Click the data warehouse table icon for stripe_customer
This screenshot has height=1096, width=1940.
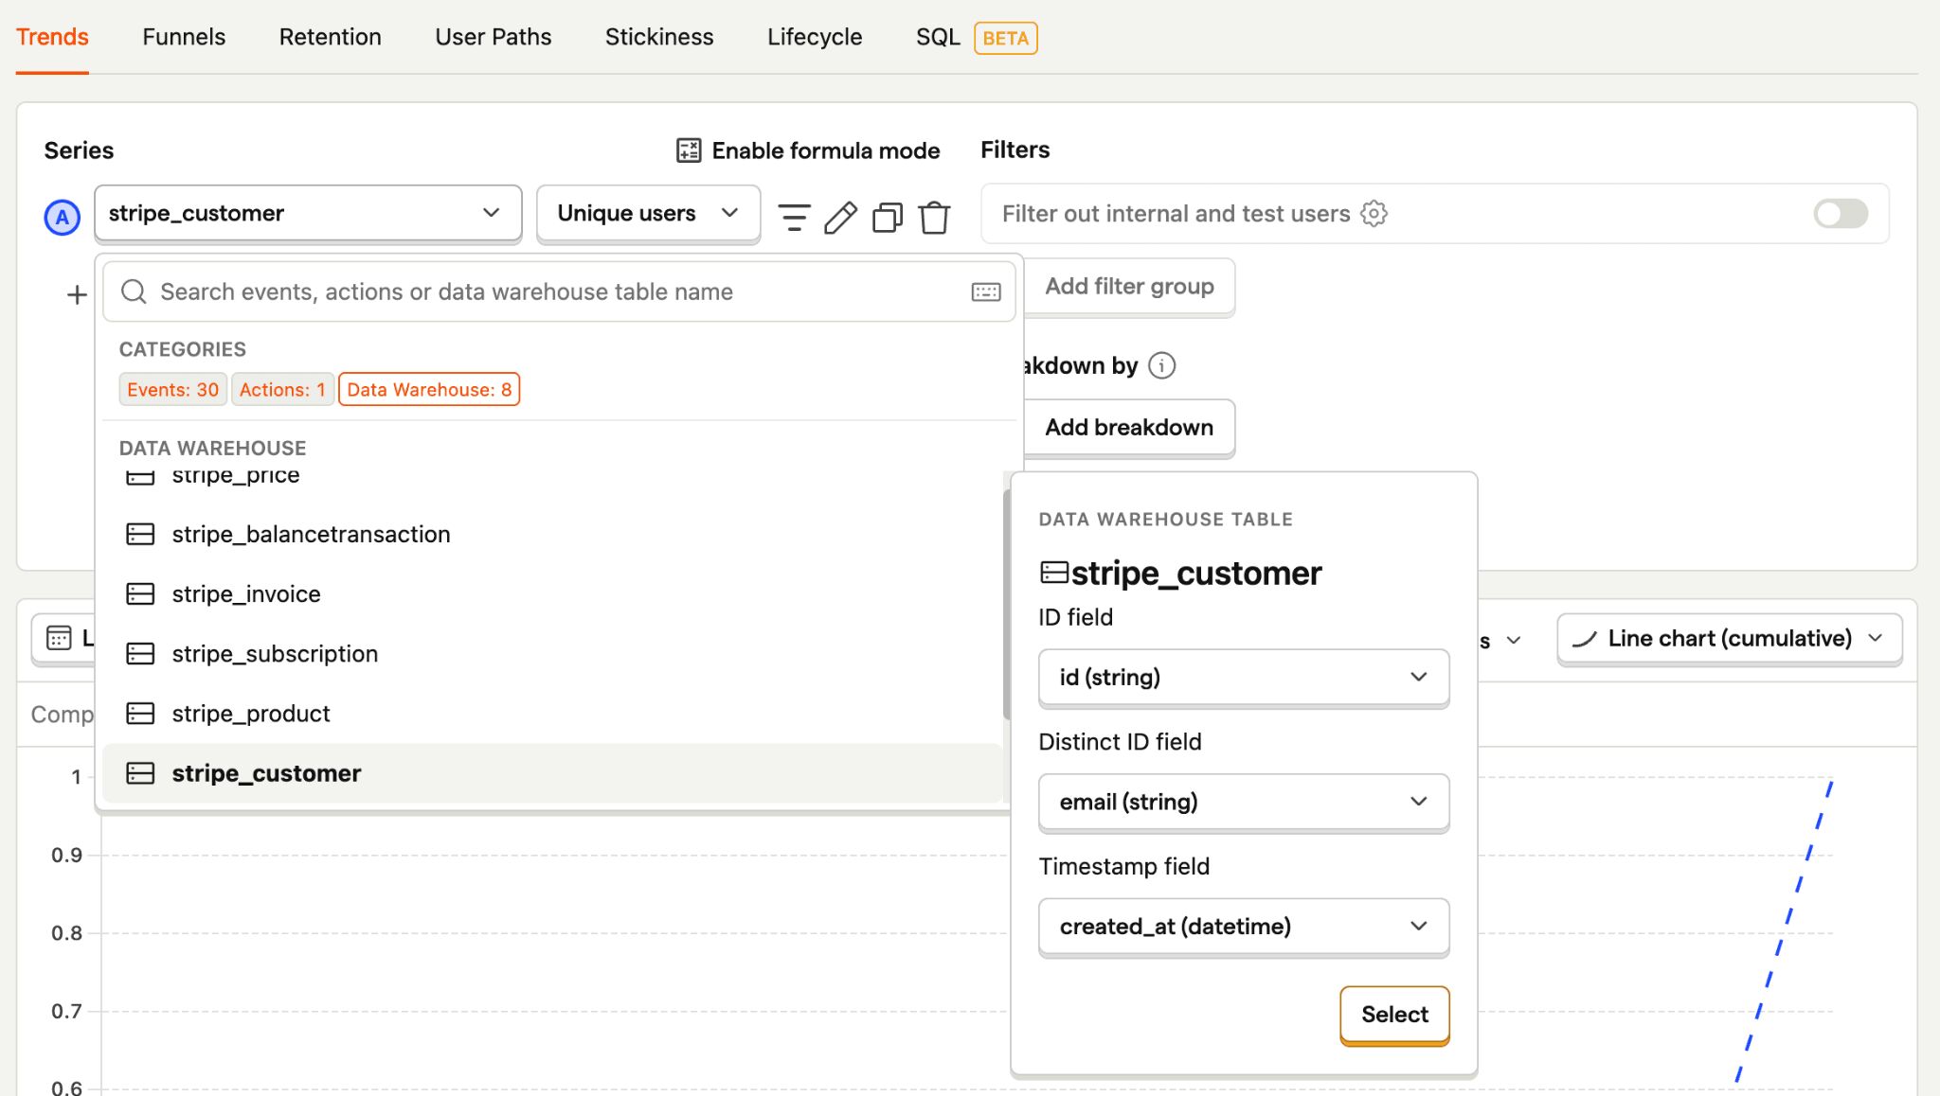(138, 772)
